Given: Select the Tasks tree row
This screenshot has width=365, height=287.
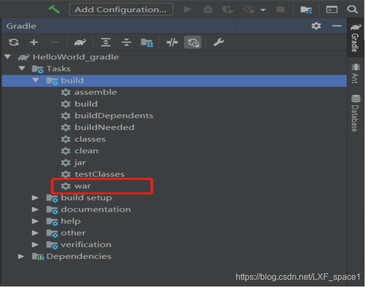Looking at the screenshot, I should pos(174,68).
